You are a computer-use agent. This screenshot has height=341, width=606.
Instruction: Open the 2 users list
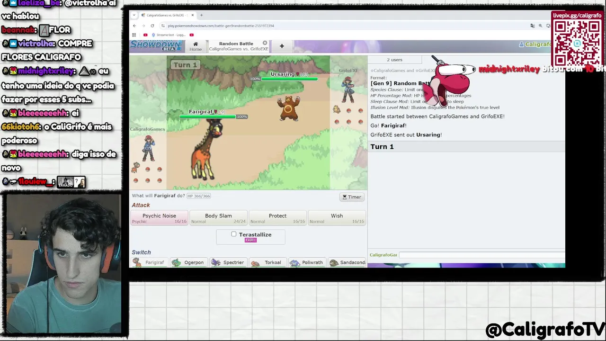coord(394,60)
